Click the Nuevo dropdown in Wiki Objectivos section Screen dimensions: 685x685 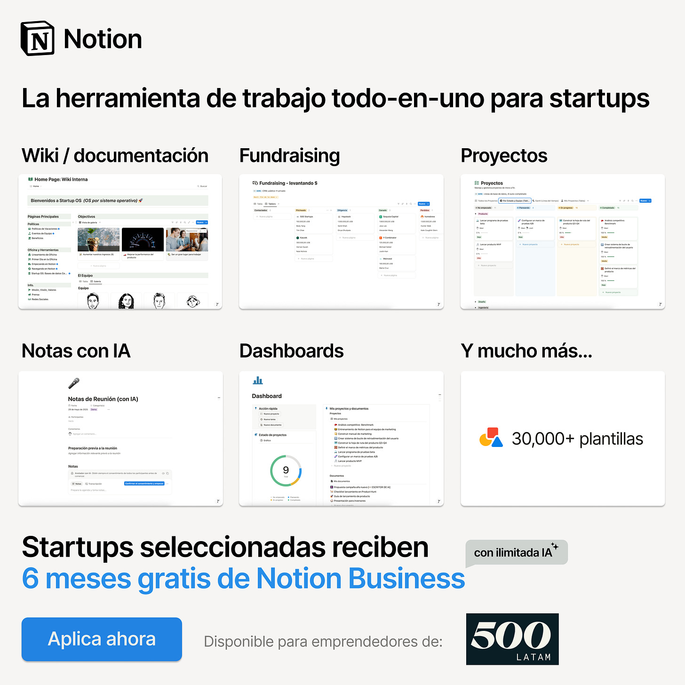202,223
